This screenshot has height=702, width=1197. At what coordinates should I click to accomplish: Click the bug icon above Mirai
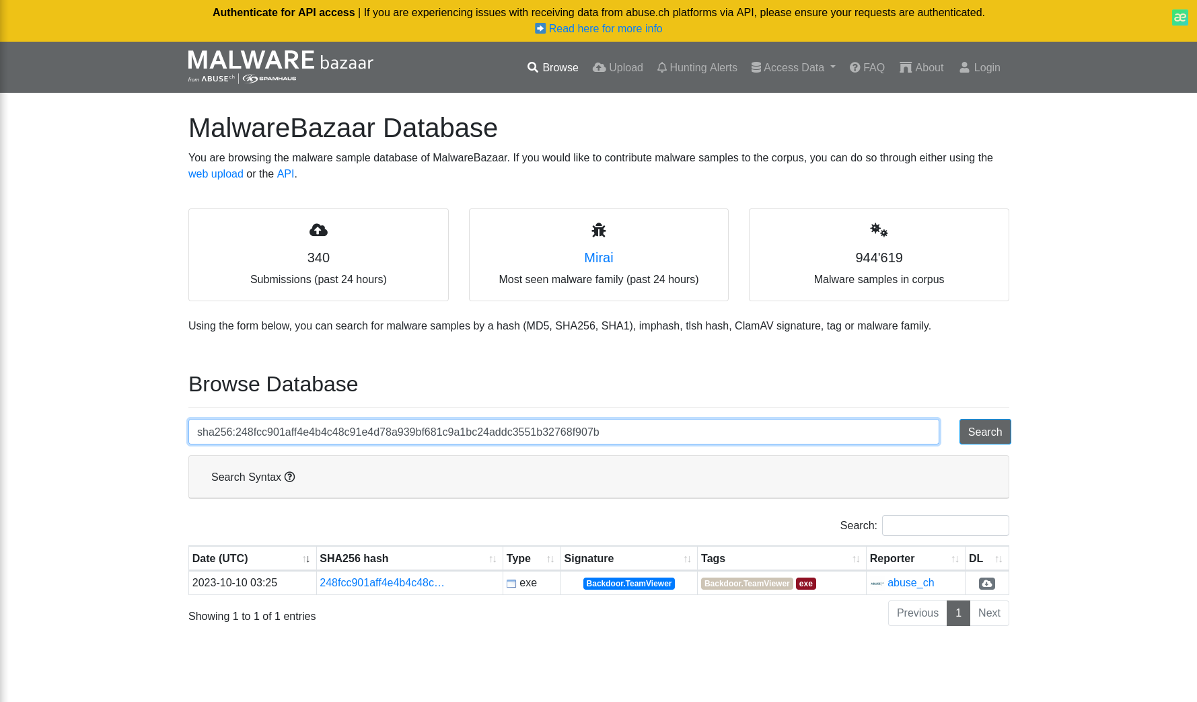coord(599,230)
